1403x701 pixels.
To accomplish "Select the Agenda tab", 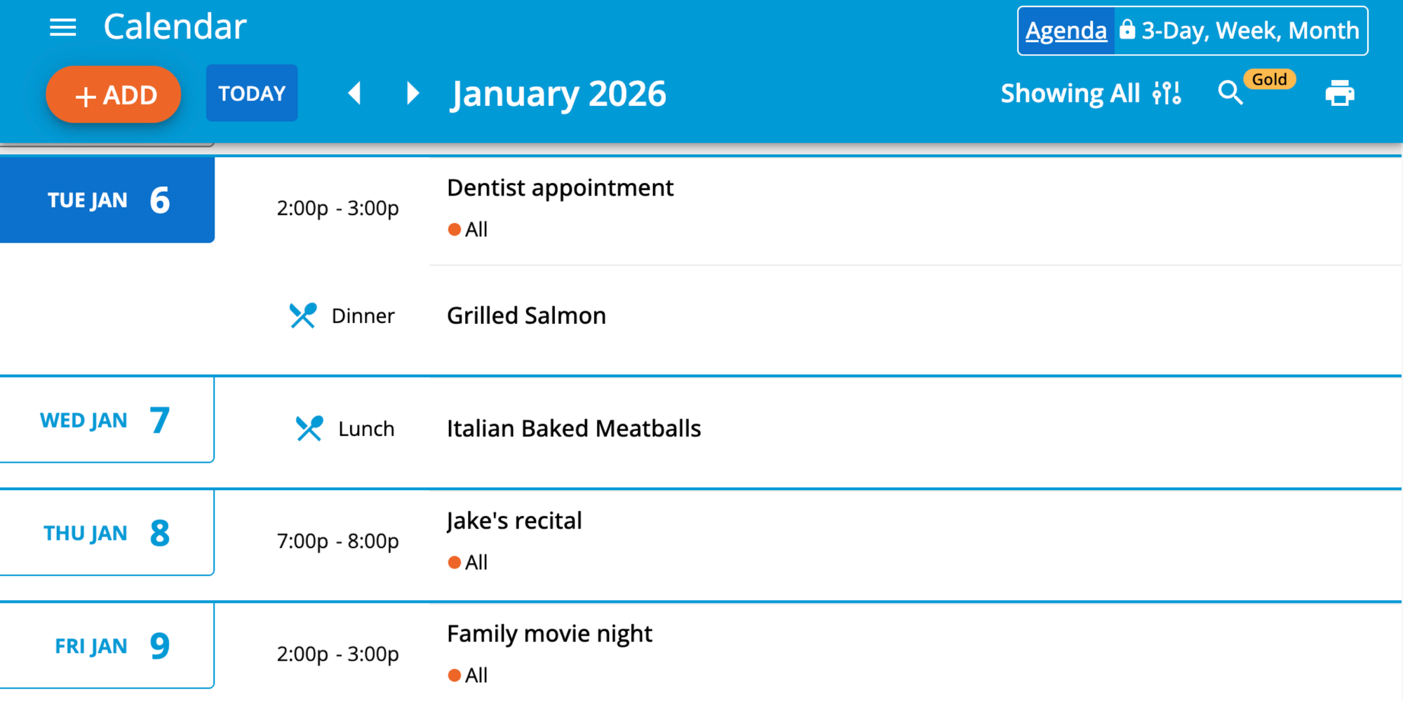I will (1066, 29).
